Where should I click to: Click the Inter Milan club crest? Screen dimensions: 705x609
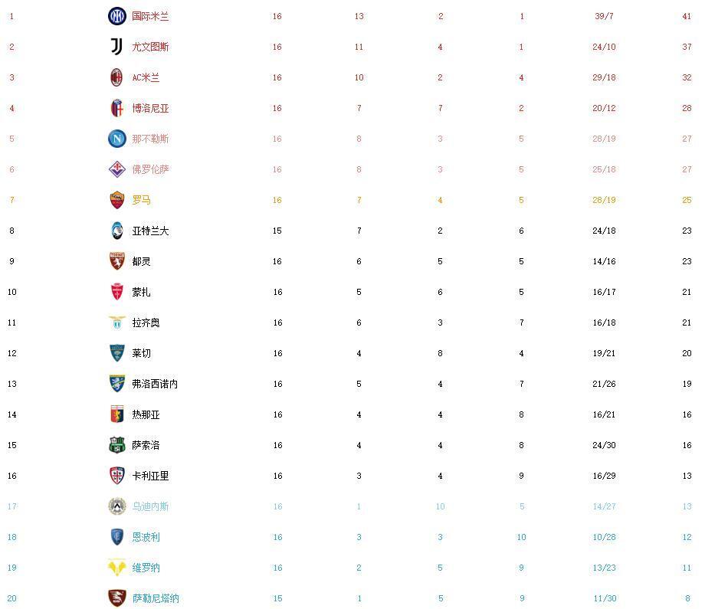(117, 16)
